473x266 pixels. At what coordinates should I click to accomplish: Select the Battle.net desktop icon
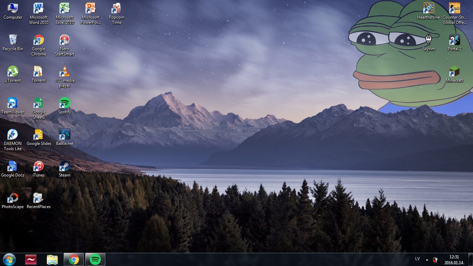pos(64,137)
